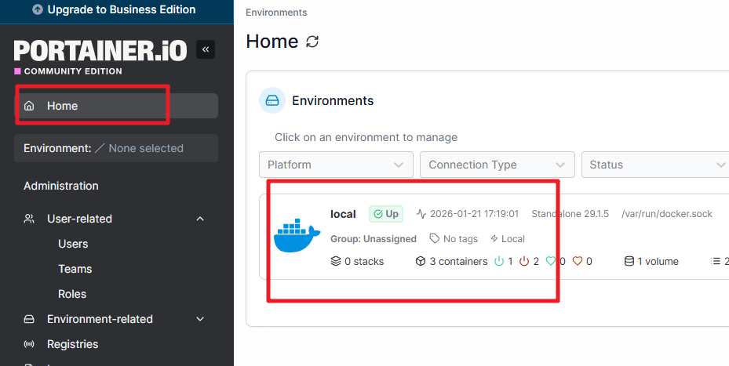Image resolution: width=729 pixels, height=366 pixels.
Task: Click the 0 stacks text
Action: point(364,262)
